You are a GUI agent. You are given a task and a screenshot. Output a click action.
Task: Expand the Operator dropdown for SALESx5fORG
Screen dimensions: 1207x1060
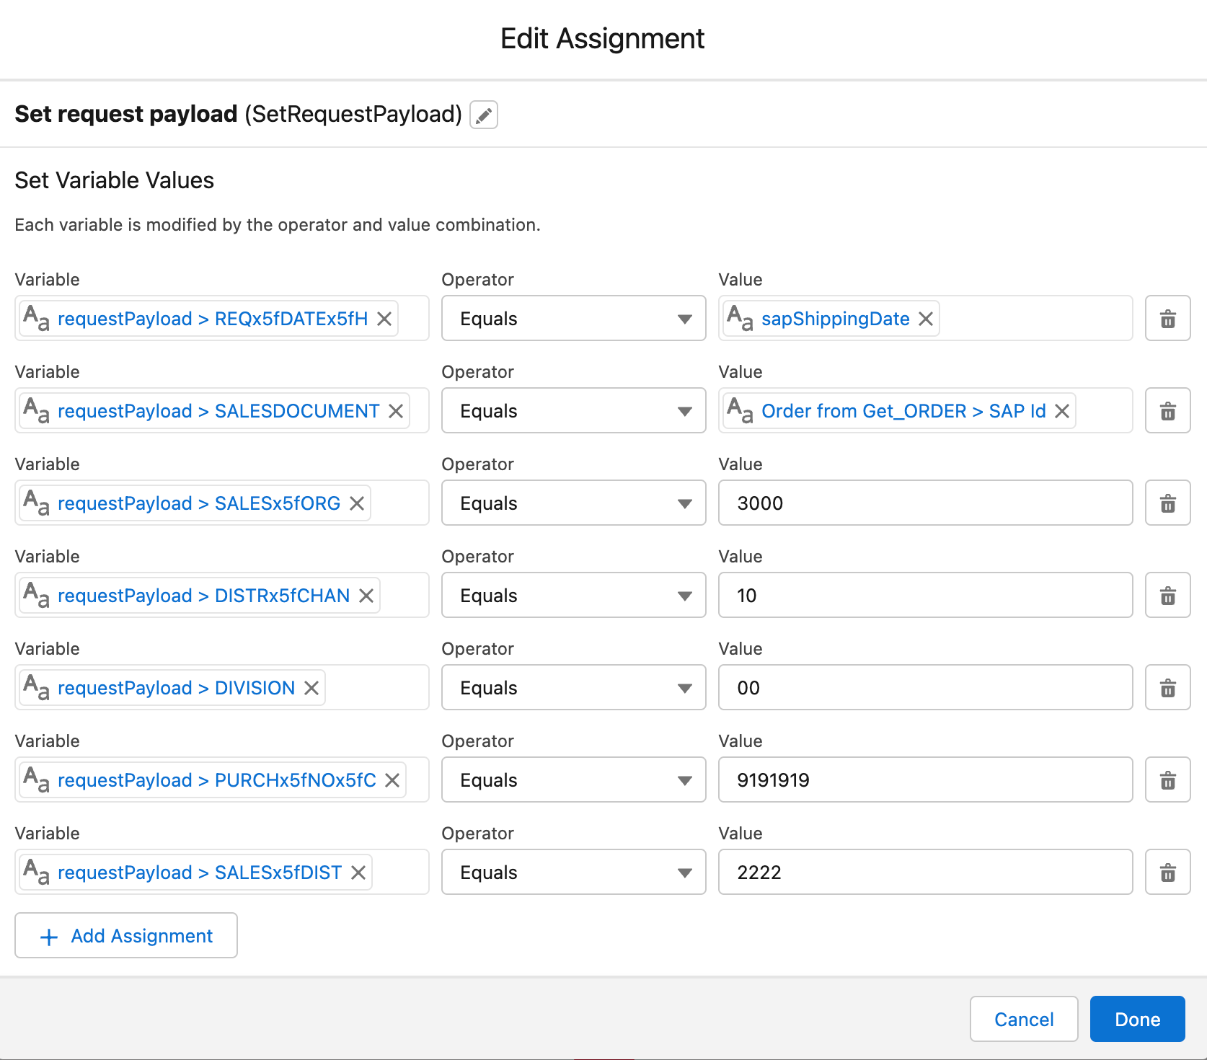coord(573,503)
